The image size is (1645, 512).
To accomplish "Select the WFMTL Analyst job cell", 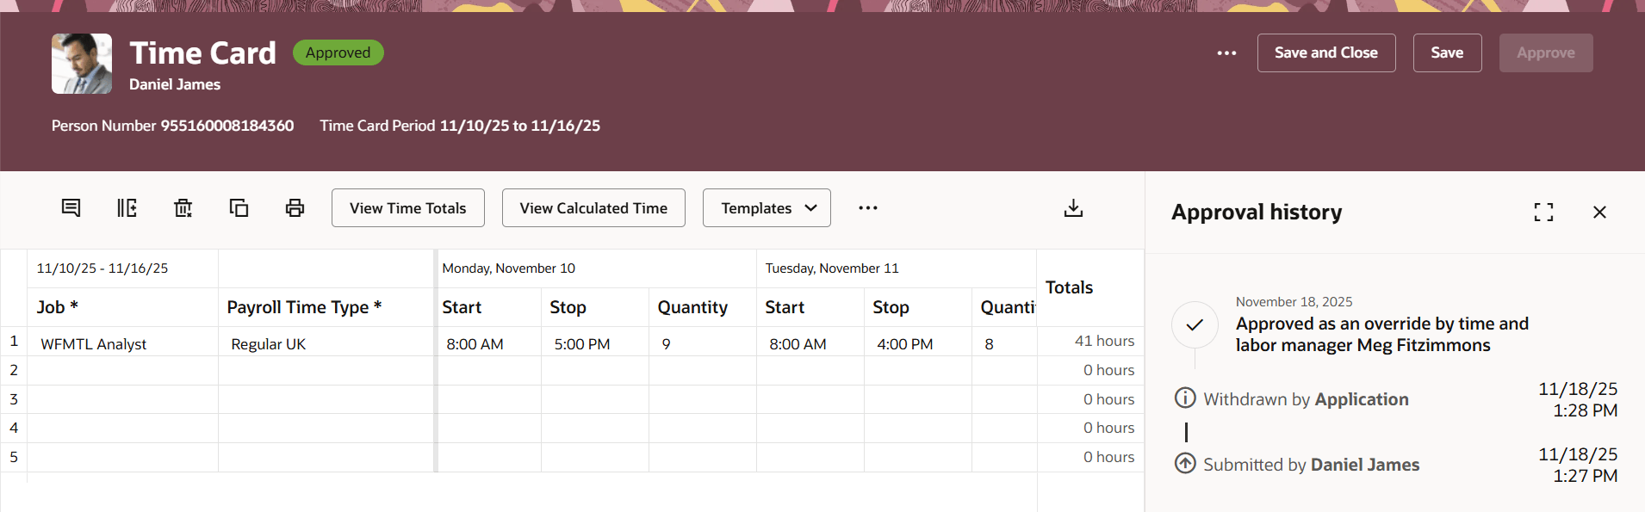I will tap(94, 342).
